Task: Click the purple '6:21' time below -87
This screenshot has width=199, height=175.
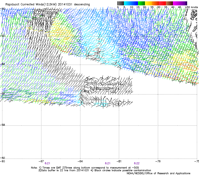Action: (47, 163)
